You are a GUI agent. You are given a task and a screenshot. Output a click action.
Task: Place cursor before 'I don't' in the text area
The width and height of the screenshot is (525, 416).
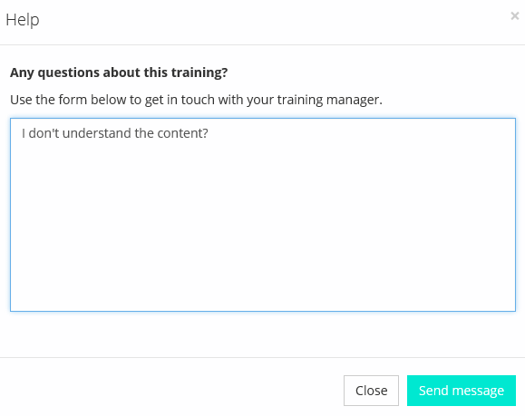(x=22, y=133)
